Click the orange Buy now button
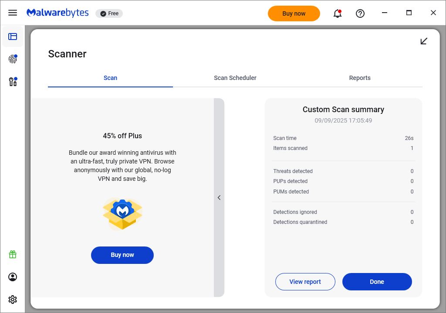This screenshot has height=313, width=446. coord(294,13)
